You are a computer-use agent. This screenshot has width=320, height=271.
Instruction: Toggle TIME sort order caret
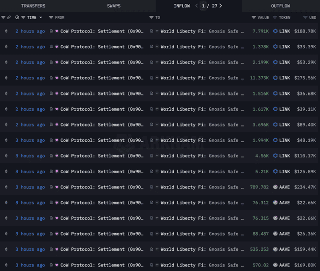point(41,17)
